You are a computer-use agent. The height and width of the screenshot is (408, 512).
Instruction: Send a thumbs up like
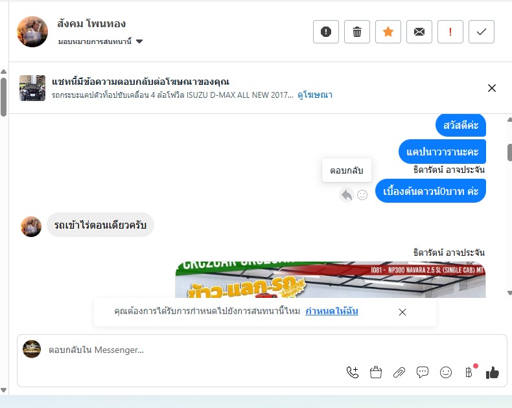click(x=492, y=372)
